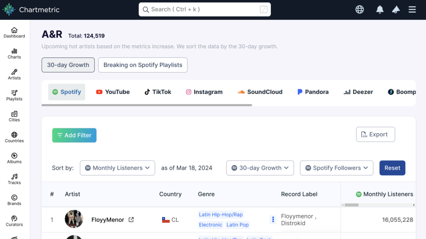The image size is (426, 239).
Task: Click the Floyymenor, Distrokid label cell
Action: (x=299, y=220)
